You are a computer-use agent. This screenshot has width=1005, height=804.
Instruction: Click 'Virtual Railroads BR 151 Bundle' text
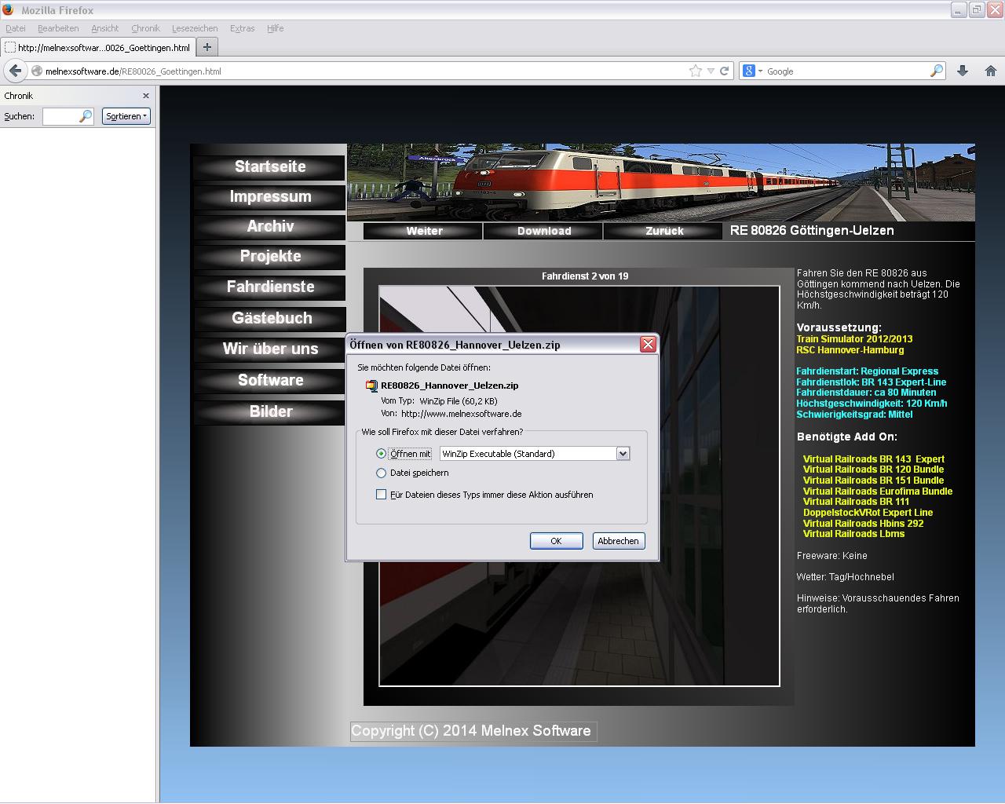[874, 481]
